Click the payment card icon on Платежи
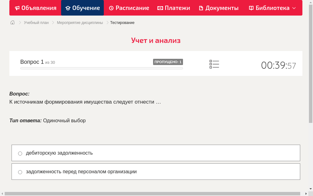Image resolution: width=313 pixels, height=196 pixels. 160,8
